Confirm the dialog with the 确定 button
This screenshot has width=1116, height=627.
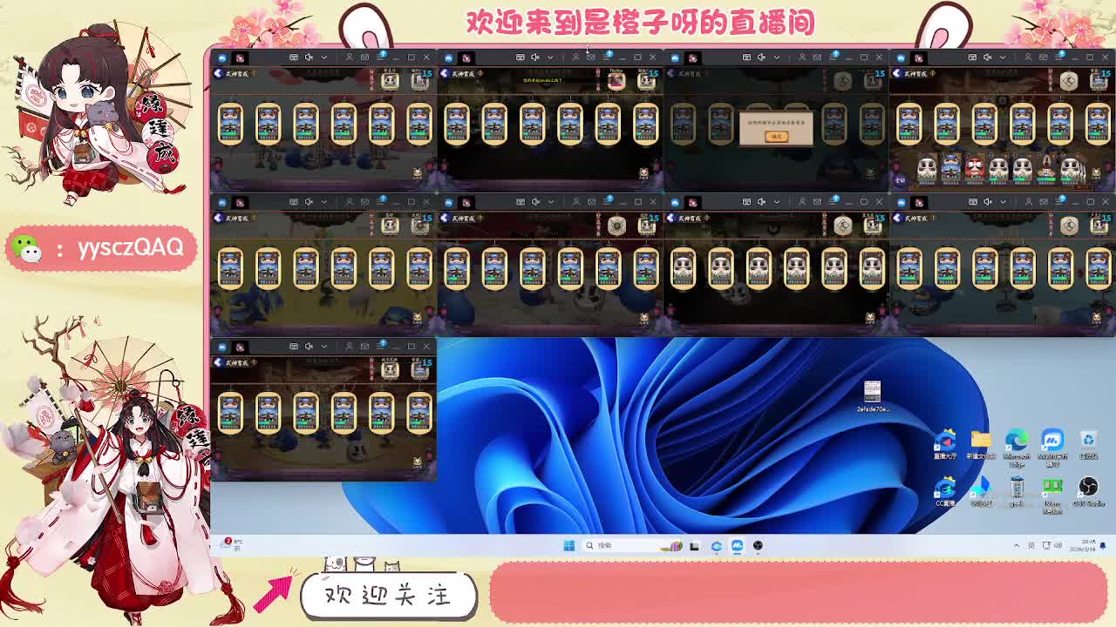click(776, 136)
